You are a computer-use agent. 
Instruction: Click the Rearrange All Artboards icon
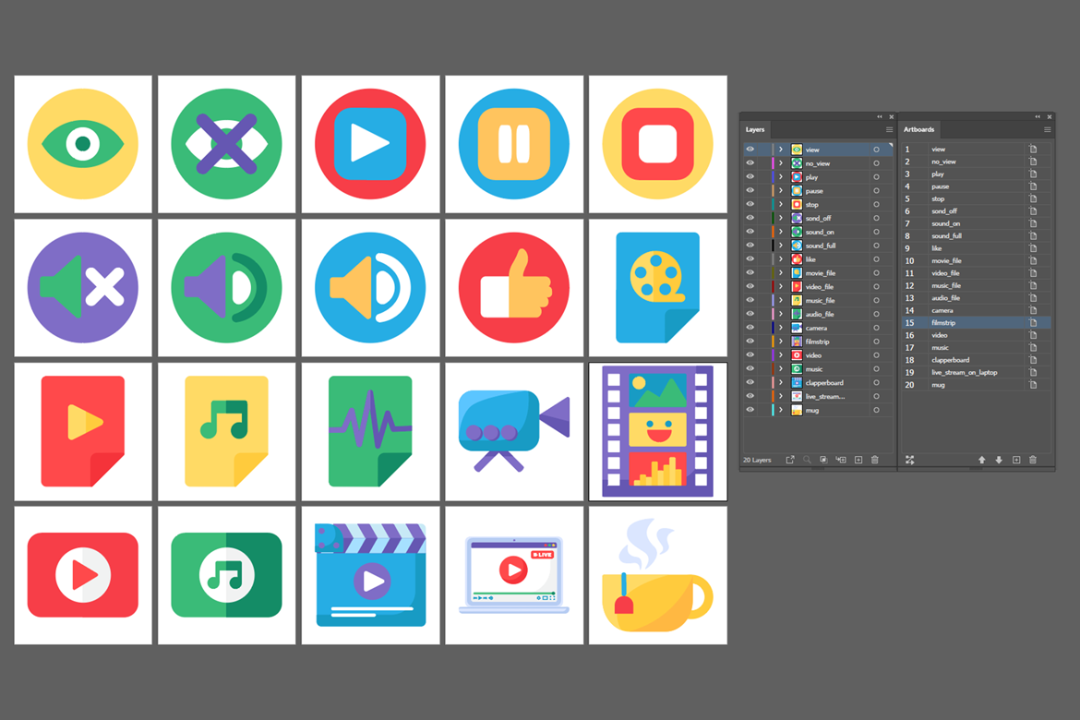pos(909,459)
